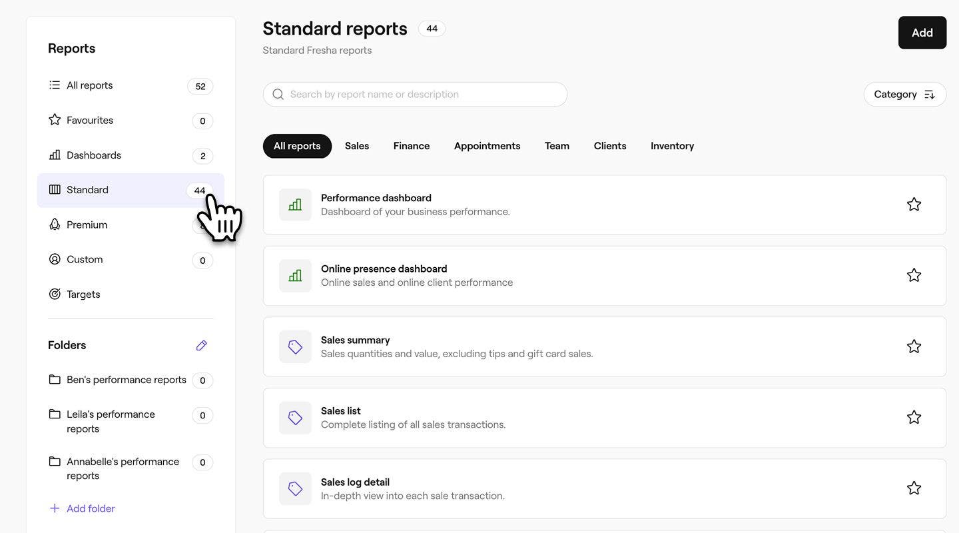Click the 44 badge beside Standard reports heading
The image size is (959, 533).
pyautogui.click(x=432, y=29)
